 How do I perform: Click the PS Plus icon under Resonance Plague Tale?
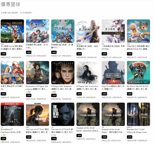(x=27, y=92)
